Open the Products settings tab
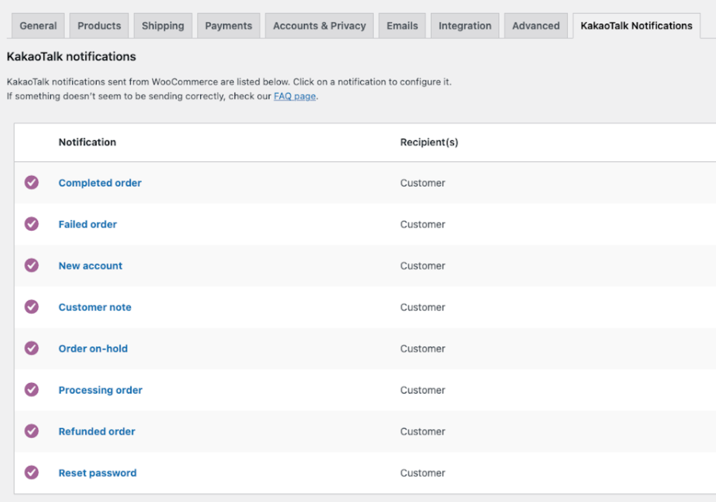The width and height of the screenshot is (716, 502). (99, 26)
